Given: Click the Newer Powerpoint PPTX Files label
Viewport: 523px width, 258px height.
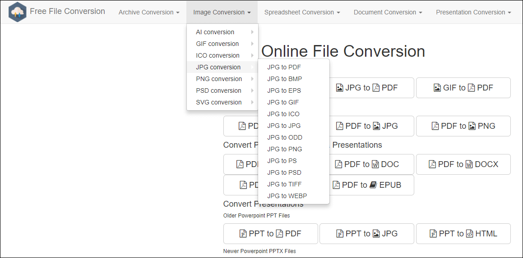Looking at the screenshot, I should [259, 251].
